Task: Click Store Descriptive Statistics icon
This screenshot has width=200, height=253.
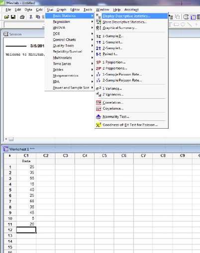Action: click(99, 22)
